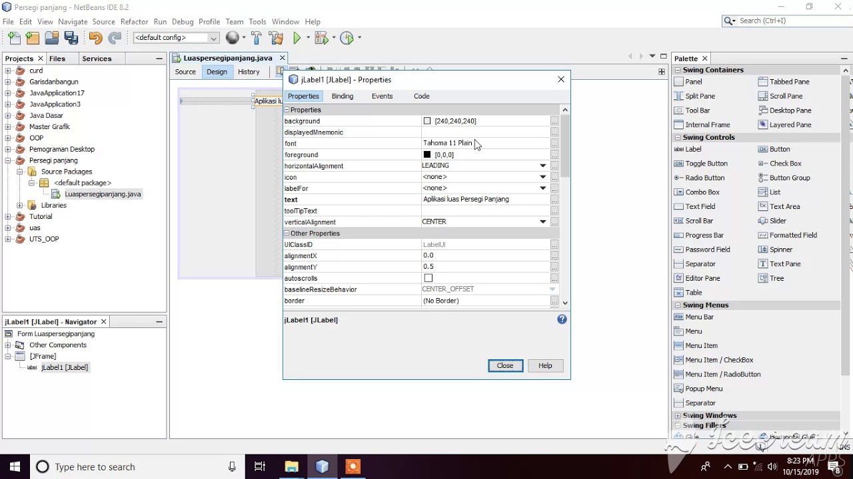Switch to the Code tab

coord(421,96)
